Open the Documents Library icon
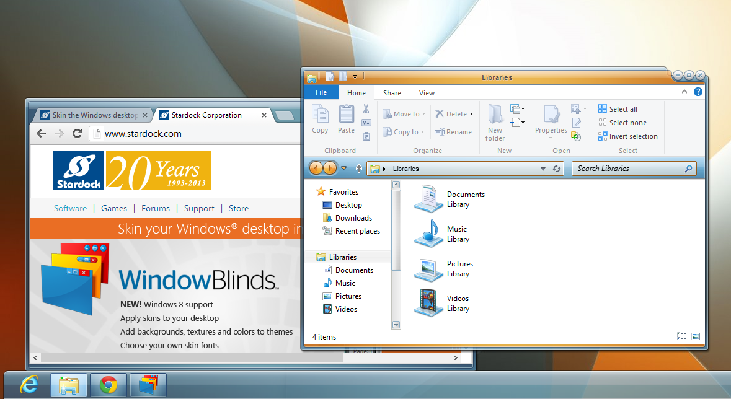Screen dimensions: 731x399 click(x=428, y=199)
